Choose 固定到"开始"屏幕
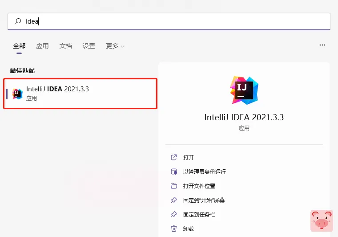The width and height of the screenshot is (338, 237). tap(204, 200)
